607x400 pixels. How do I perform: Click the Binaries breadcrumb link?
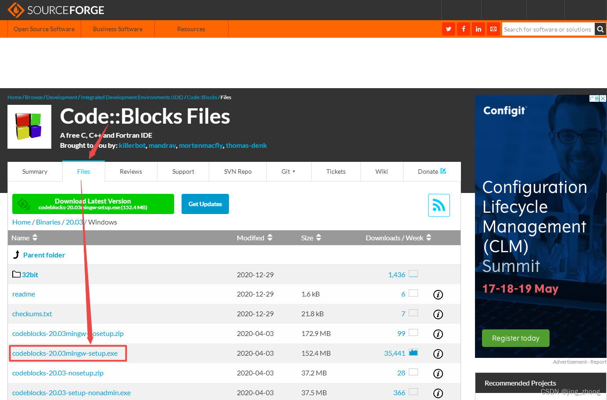48,222
